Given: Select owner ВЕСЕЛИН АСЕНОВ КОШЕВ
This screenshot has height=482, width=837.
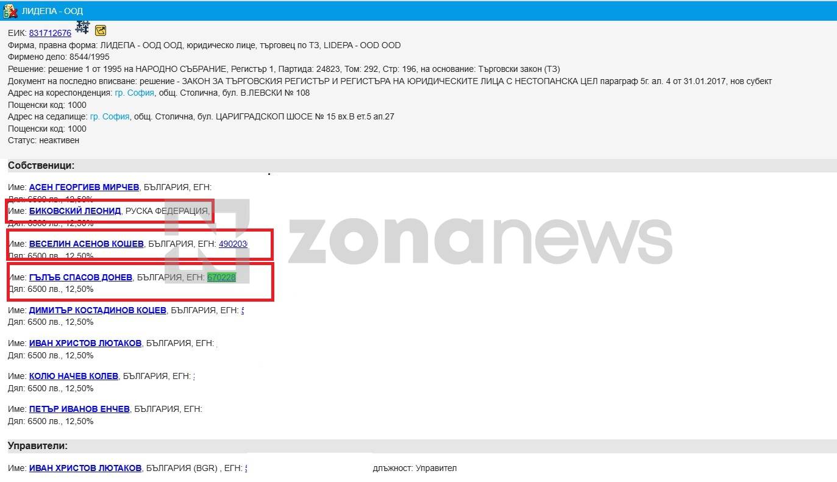Looking at the screenshot, I should point(87,244).
